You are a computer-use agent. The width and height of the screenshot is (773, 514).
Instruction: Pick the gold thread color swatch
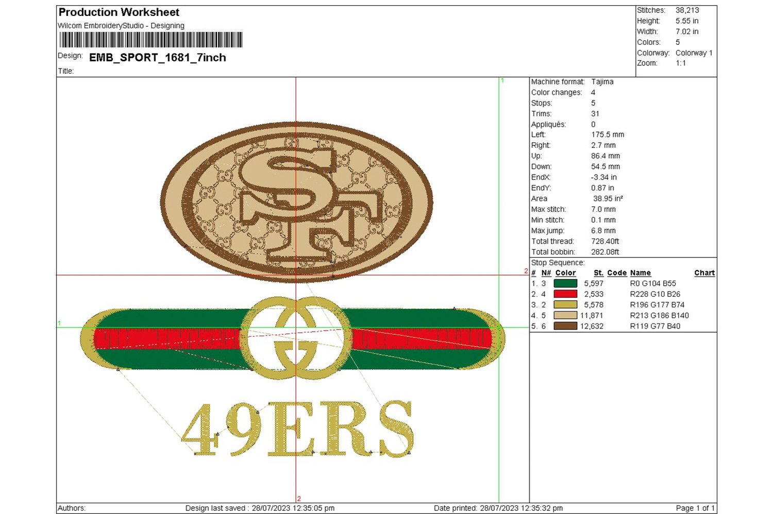[x=565, y=305]
